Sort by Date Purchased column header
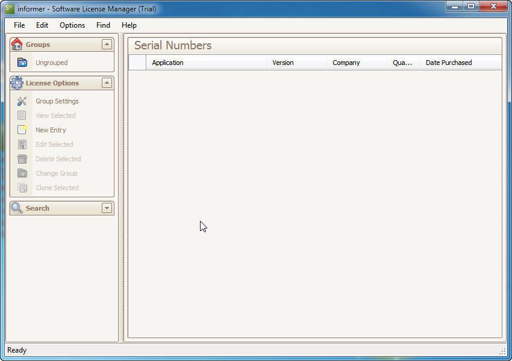 click(x=461, y=63)
